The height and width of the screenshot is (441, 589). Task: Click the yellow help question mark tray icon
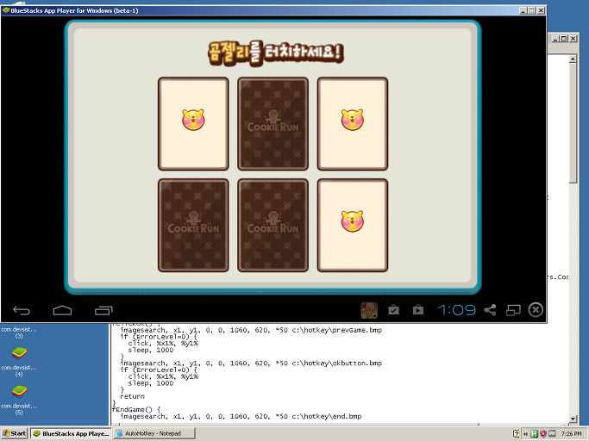(517, 434)
